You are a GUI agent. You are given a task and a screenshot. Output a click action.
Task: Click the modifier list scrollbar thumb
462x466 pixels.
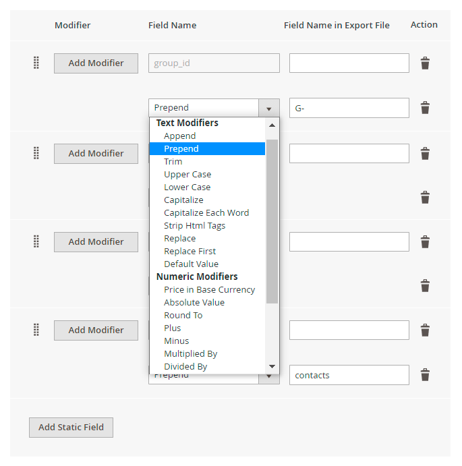272,221
